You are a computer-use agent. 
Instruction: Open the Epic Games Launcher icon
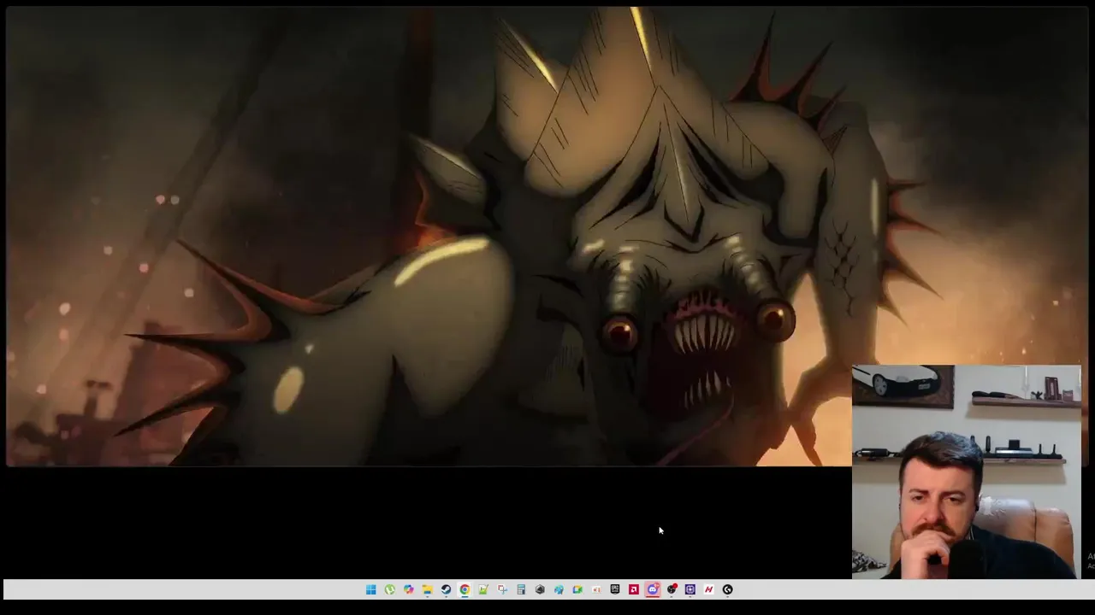(615, 589)
